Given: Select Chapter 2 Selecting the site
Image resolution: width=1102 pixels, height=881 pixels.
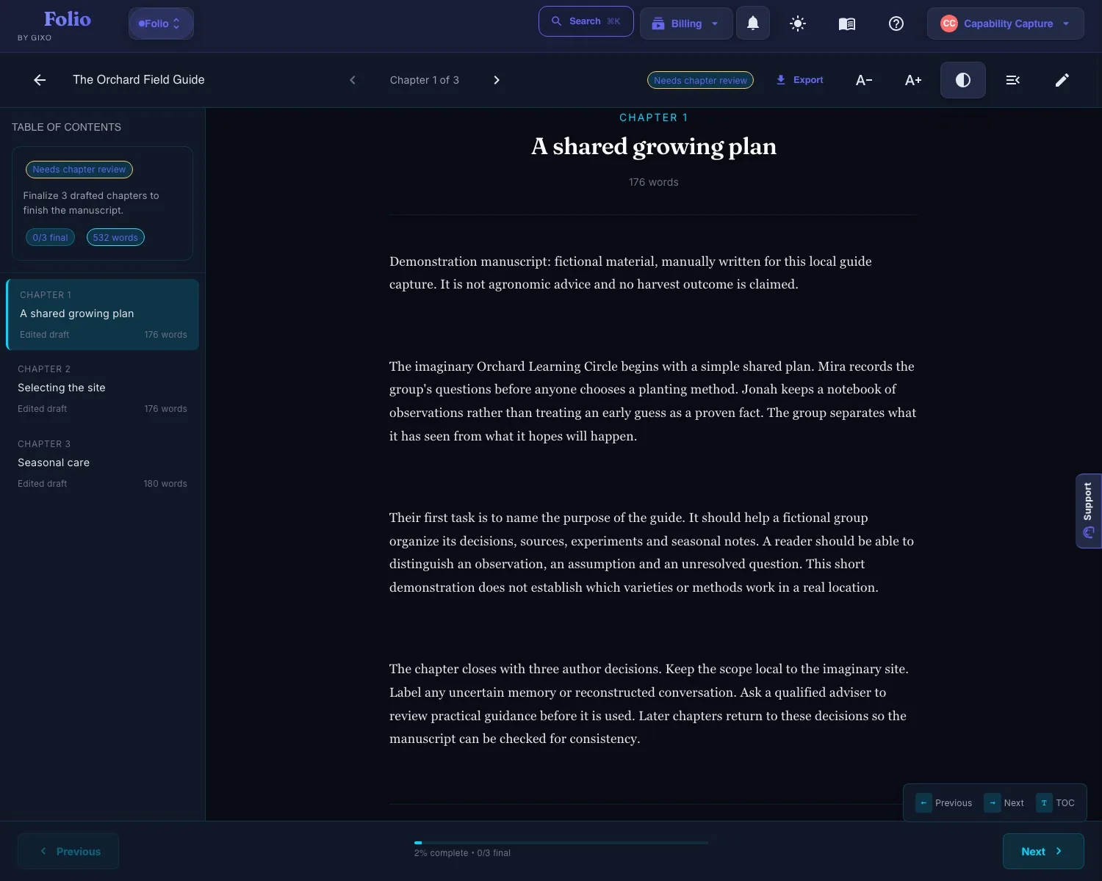Looking at the screenshot, I should [102, 388].
